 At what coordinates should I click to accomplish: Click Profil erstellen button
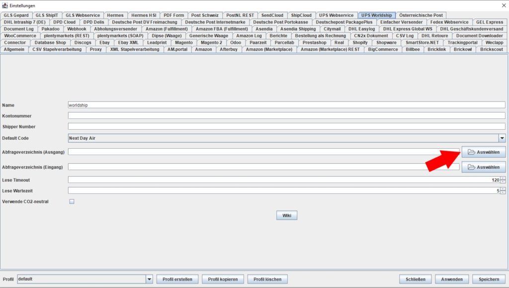[177, 279]
